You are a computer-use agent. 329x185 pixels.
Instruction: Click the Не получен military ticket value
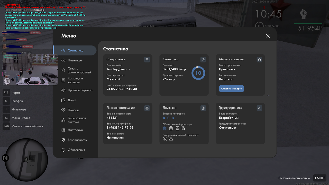(115, 138)
